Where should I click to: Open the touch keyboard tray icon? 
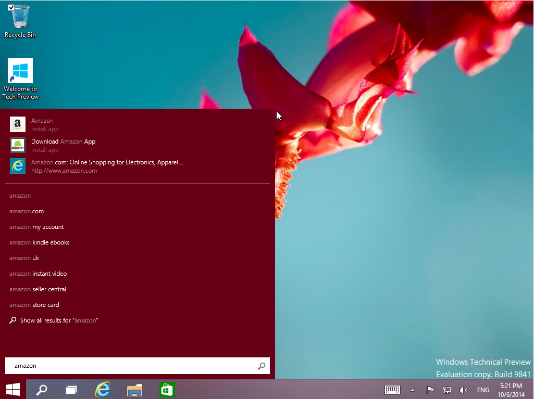pyautogui.click(x=392, y=390)
